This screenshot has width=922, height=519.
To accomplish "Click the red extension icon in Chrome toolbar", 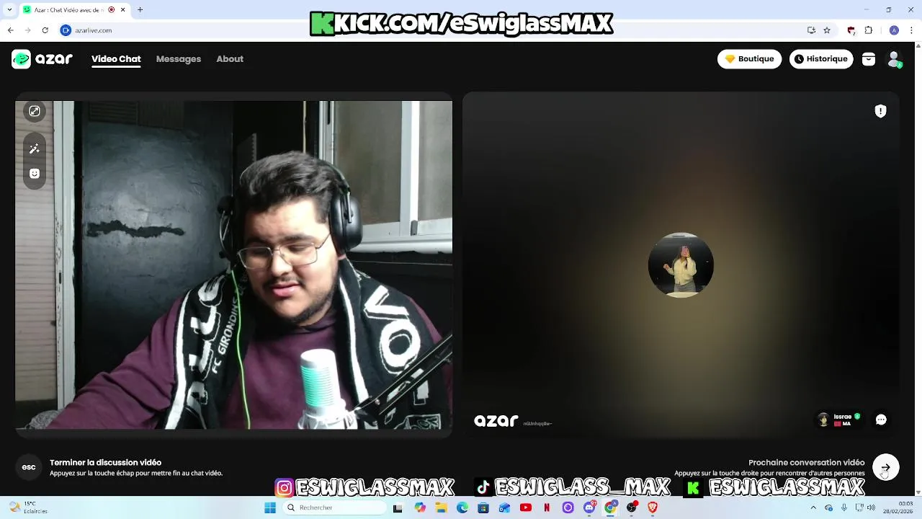I will [851, 30].
